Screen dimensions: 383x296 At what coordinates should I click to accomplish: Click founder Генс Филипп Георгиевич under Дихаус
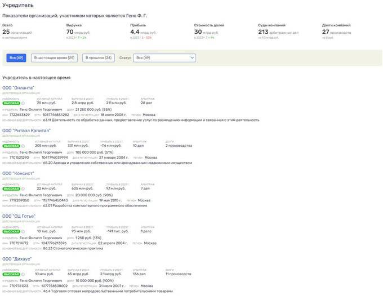pyautogui.click(x=41, y=281)
